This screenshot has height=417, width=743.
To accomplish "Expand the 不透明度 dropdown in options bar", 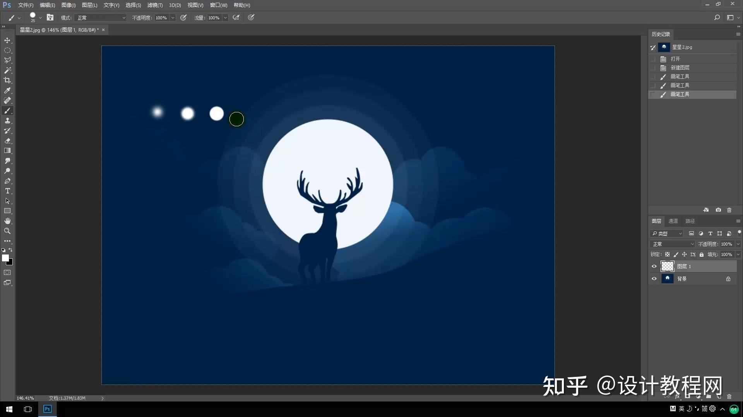I will tap(173, 18).
